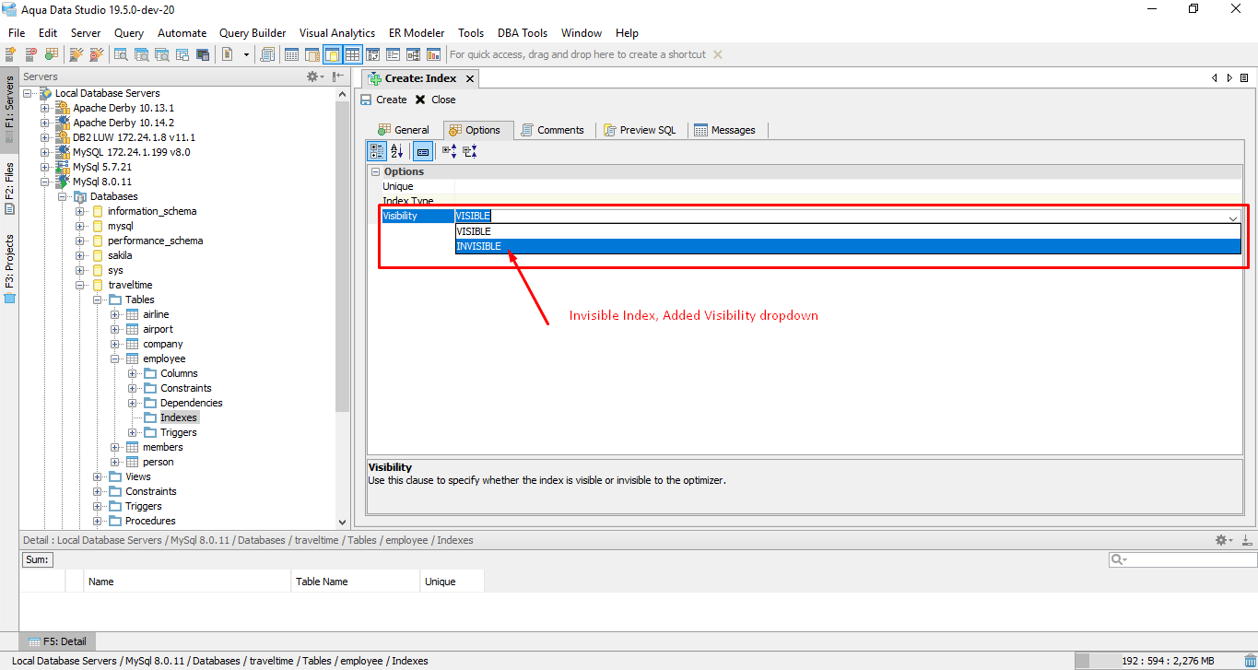Screen dimensions: 1258x670
Task: Sort properties alphabetically with A-Z icon
Action: [397, 151]
